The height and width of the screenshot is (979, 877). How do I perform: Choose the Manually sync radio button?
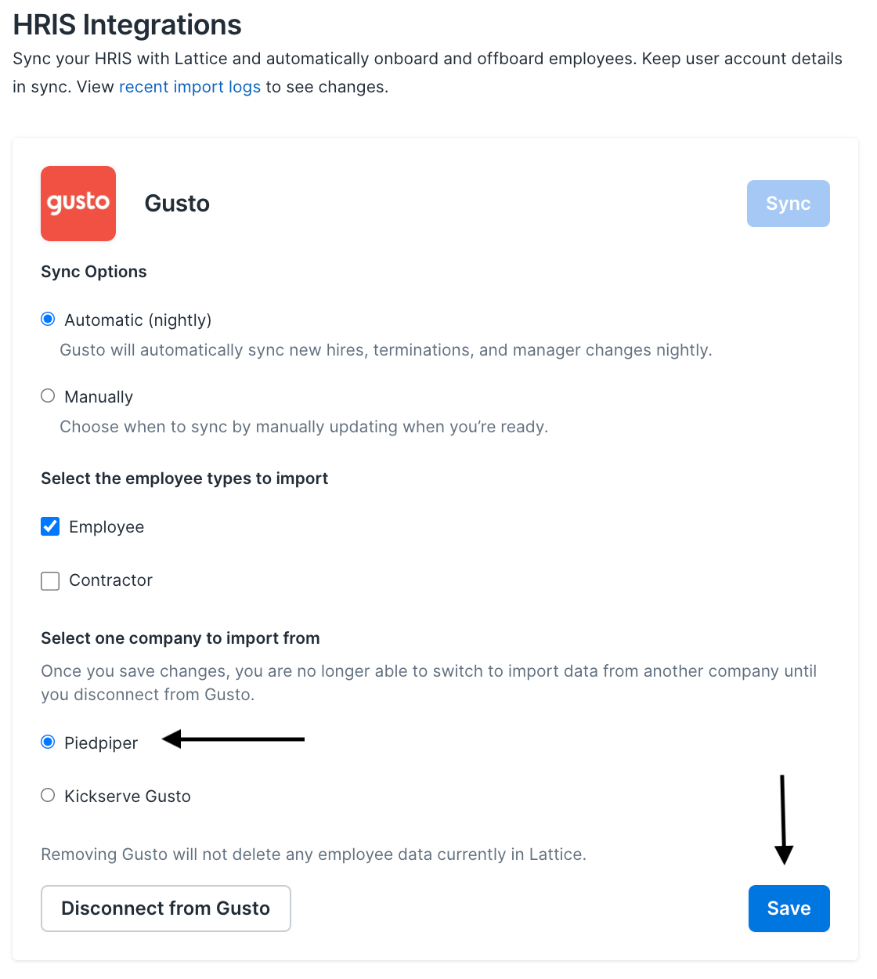[x=49, y=396]
